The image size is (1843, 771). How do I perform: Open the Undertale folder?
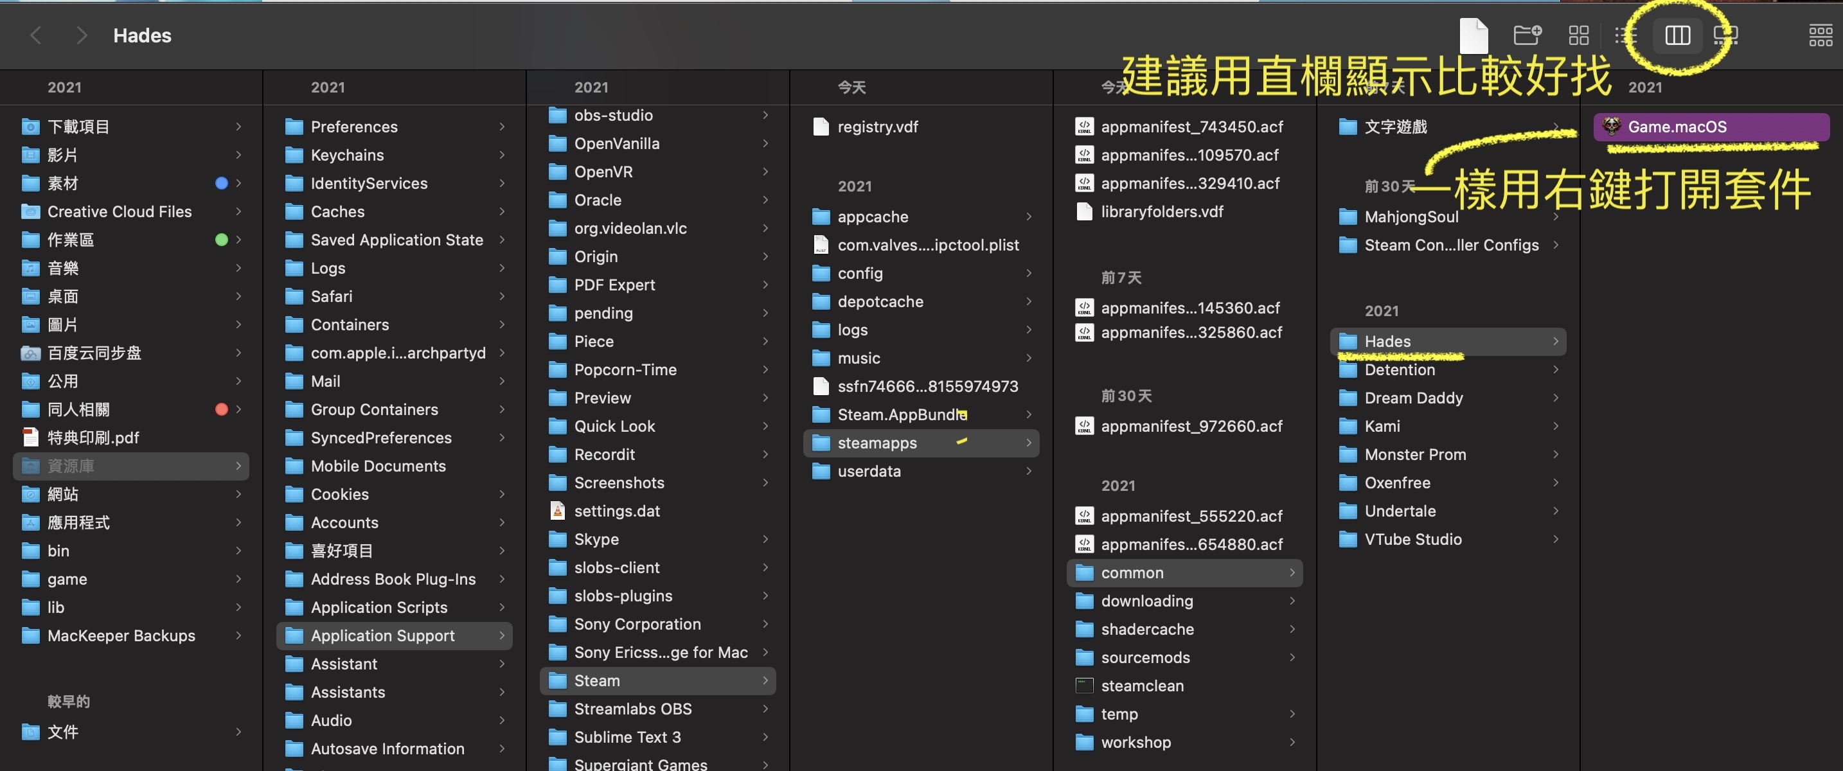1448,511
